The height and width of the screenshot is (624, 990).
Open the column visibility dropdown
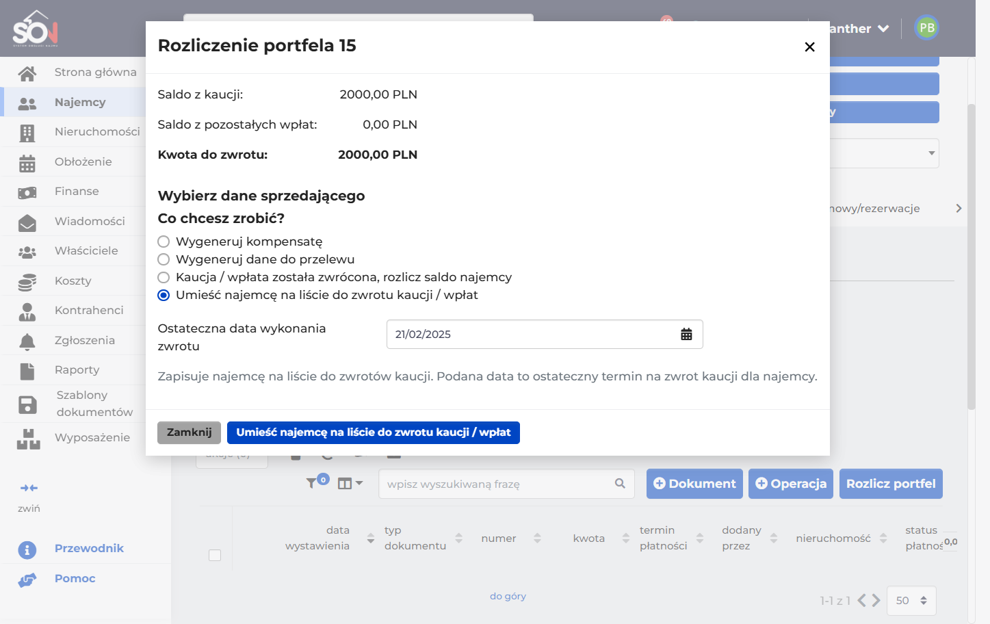[350, 484]
